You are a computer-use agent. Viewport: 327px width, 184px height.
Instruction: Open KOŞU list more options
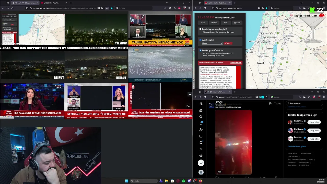(x=279, y=103)
